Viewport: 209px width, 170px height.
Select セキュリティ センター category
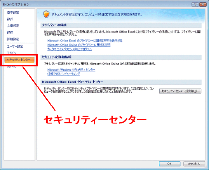tap(19, 60)
